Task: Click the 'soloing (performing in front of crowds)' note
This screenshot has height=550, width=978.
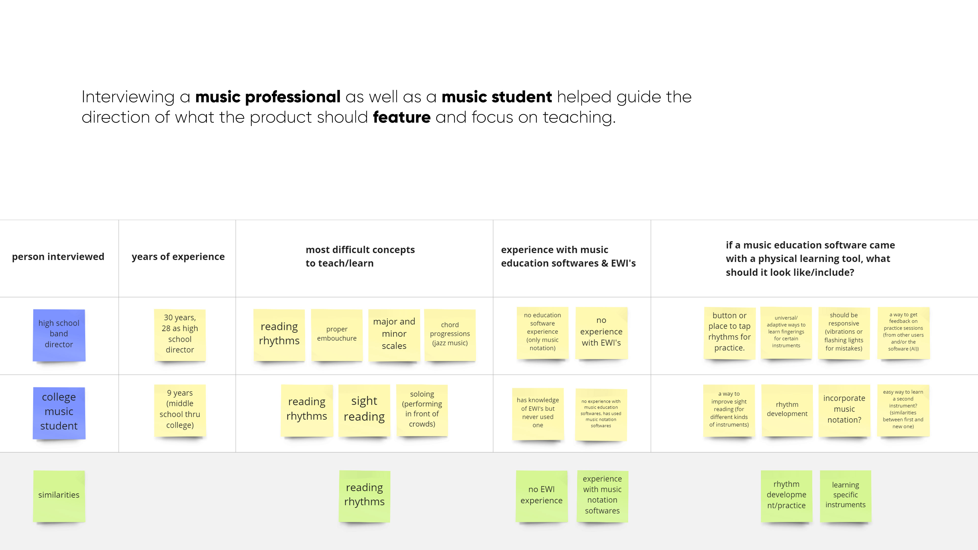Action: tap(422, 409)
